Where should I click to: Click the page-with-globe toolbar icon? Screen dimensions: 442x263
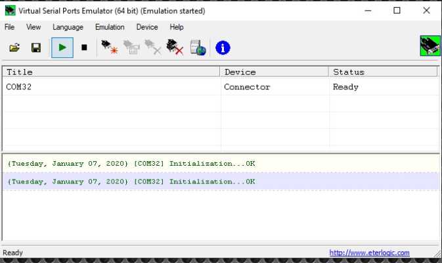[198, 47]
